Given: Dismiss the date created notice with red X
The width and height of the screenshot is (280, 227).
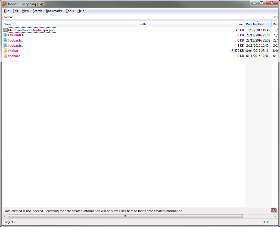Looking at the screenshot, I should [x=273, y=210].
